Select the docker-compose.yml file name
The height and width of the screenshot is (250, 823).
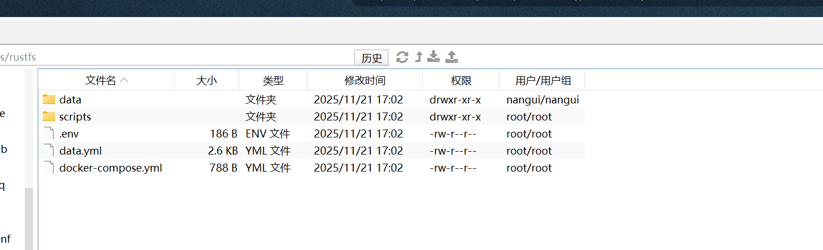tap(110, 168)
